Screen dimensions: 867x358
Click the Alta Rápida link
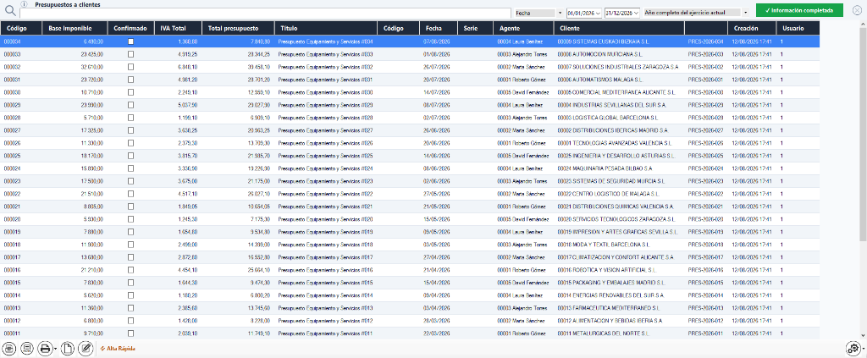tap(117, 349)
